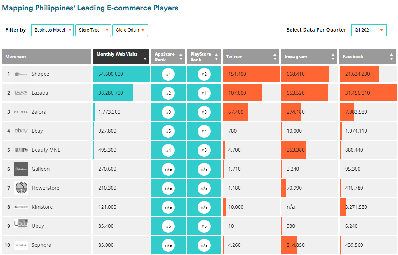
Task: Click the Sephora logo
Action: click(x=21, y=245)
